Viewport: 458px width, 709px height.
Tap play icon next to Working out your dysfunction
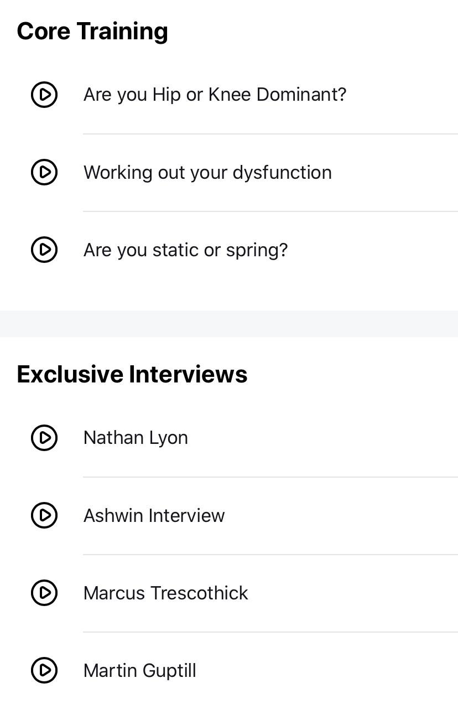pos(44,172)
